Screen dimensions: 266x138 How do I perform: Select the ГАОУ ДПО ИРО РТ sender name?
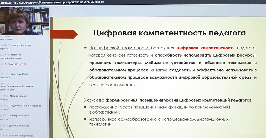pyautogui.click(x=17, y=64)
